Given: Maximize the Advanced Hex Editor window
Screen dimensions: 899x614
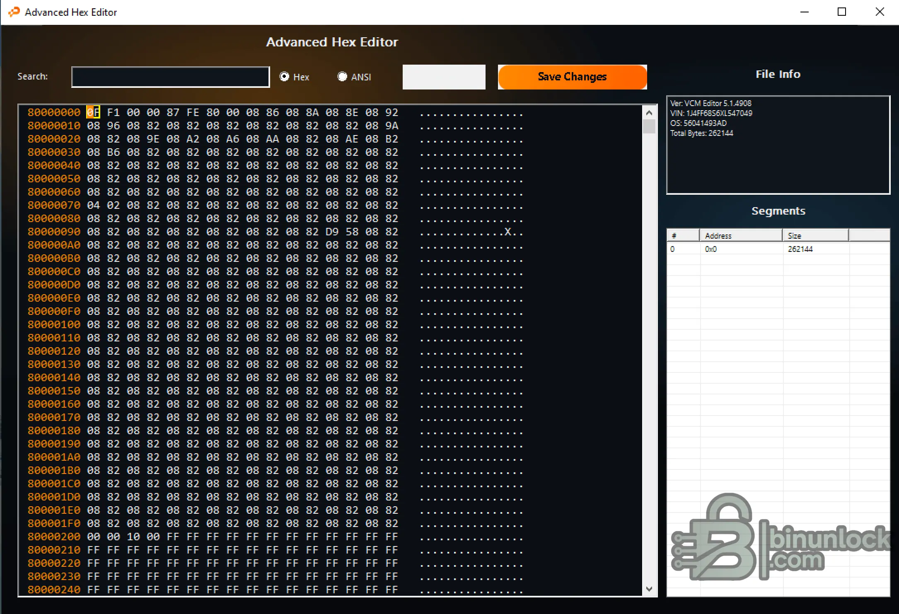Looking at the screenshot, I should (x=841, y=12).
